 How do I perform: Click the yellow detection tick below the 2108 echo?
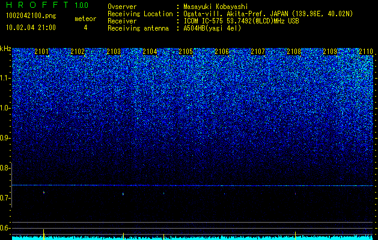[295, 236]
